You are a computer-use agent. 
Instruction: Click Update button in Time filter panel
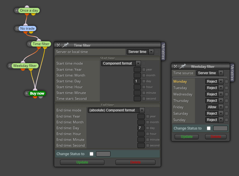(x=82, y=162)
